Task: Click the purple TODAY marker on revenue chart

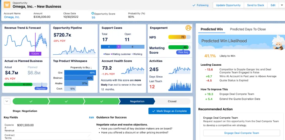Action: pyautogui.click(x=35, y=54)
